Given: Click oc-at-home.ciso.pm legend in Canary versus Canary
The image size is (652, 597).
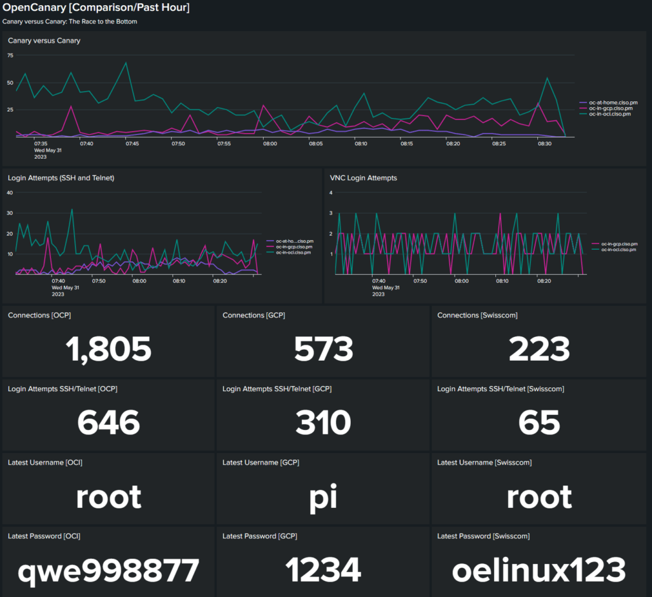Looking at the screenshot, I should click(609, 102).
